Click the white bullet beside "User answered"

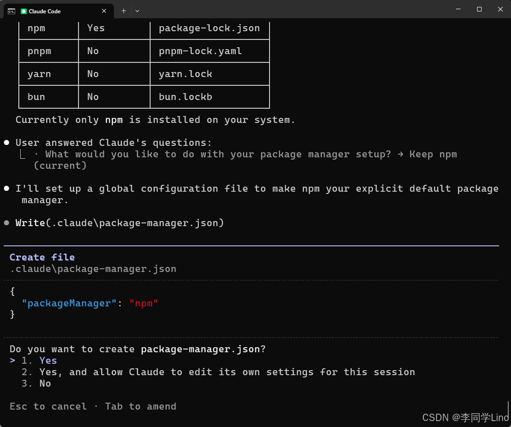coord(6,143)
